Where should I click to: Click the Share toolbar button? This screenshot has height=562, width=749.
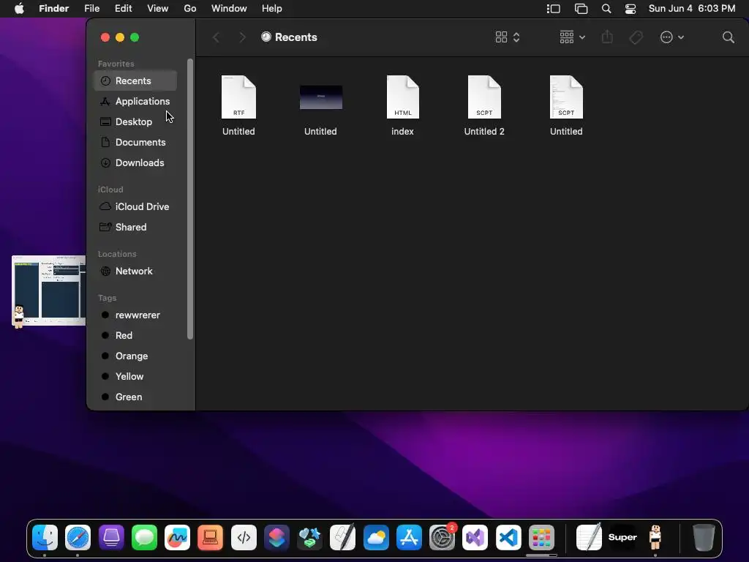tap(607, 37)
